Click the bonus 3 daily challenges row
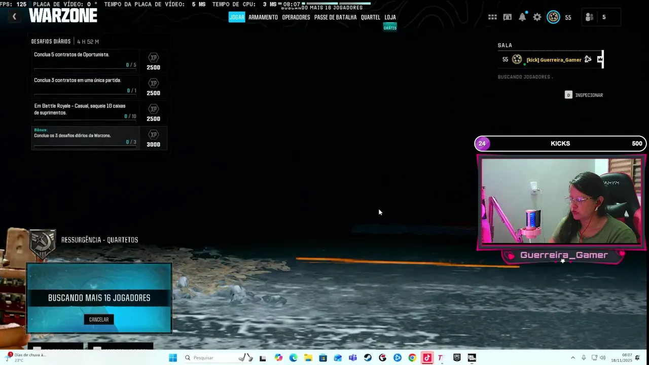 85,137
